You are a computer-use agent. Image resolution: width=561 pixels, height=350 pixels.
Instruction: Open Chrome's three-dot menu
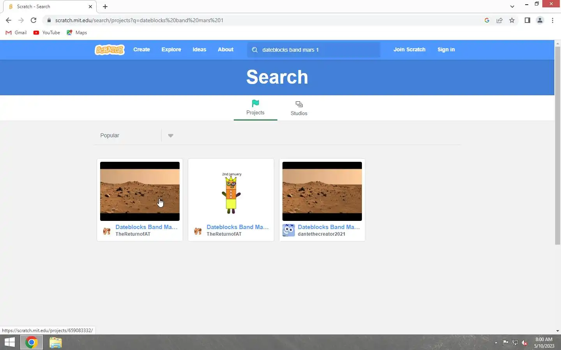click(552, 20)
